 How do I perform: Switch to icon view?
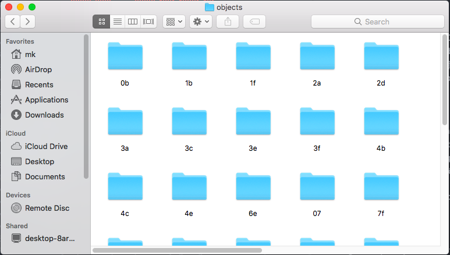(102, 22)
